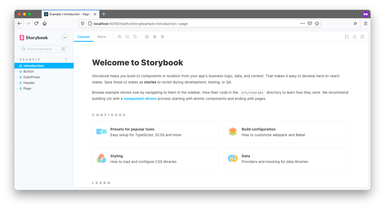Click the expand-all arrows beside EXAMPLE
The width and height of the screenshot is (385, 209).
[x=66, y=59]
